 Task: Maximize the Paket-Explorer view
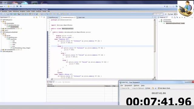44,17
